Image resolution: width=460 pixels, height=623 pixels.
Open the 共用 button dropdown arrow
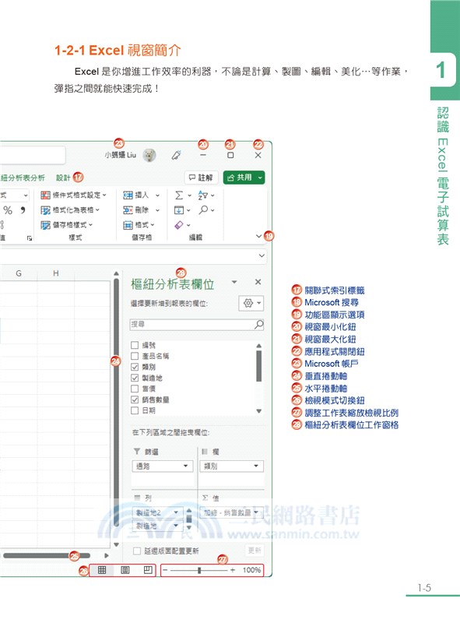click(260, 178)
